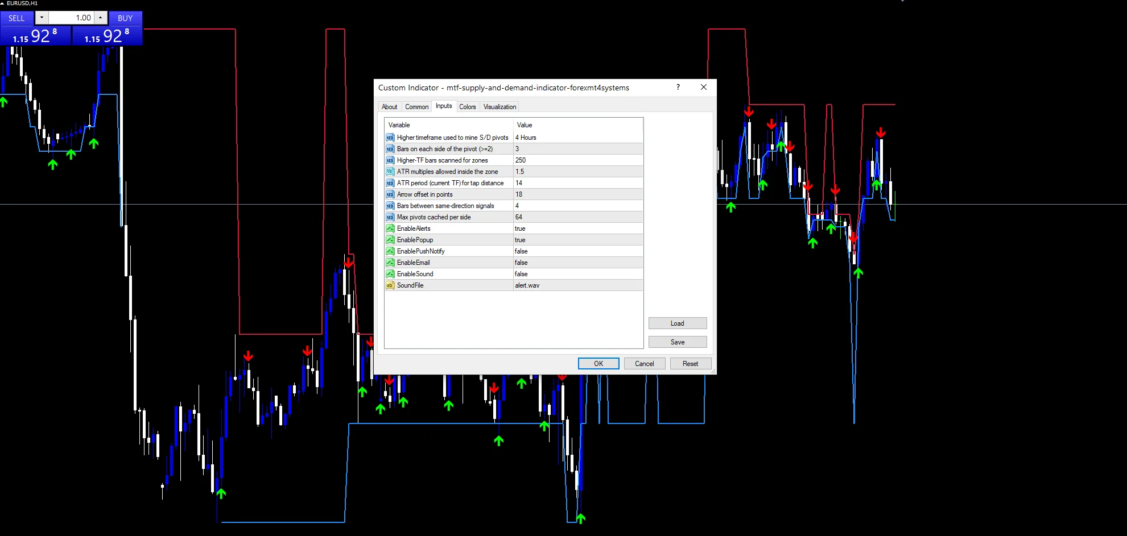Click the lot volume field showing 1.00
This screenshot has width=1127, height=536.
[x=71, y=18]
